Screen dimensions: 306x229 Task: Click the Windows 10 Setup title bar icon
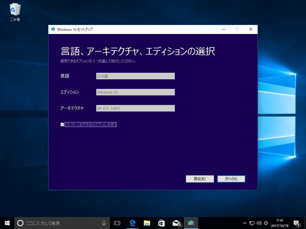53,29
